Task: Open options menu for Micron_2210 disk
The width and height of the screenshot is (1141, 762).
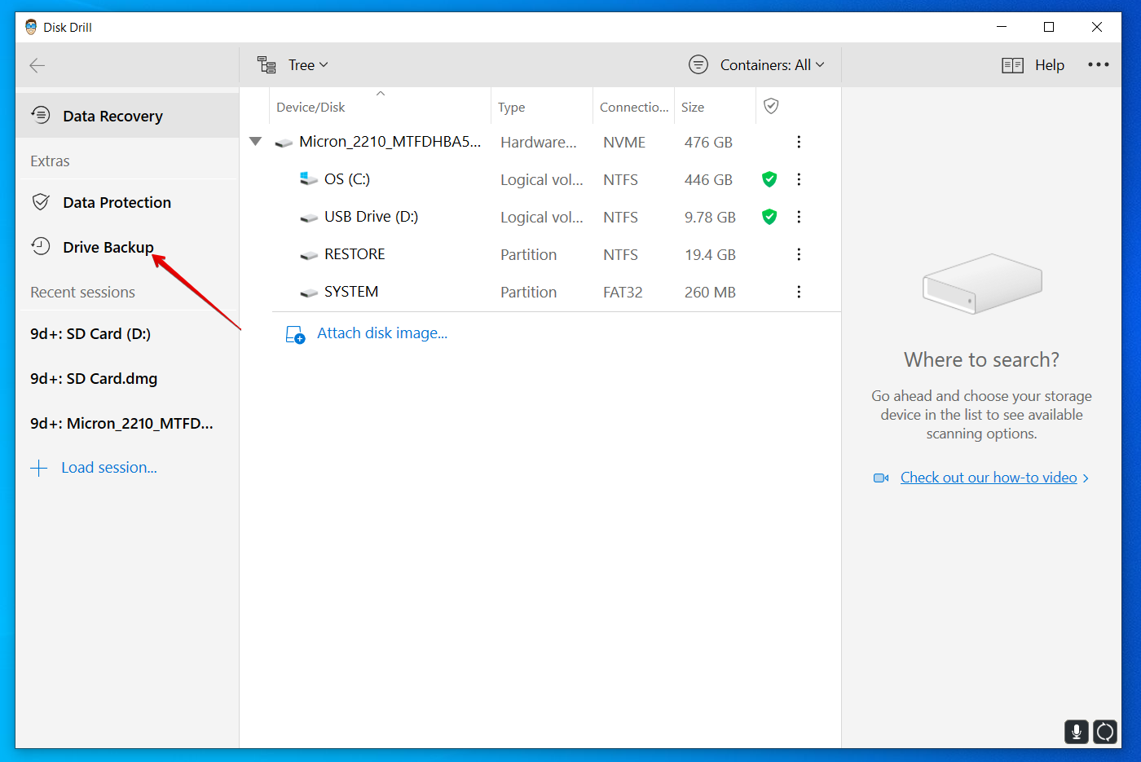Action: (x=799, y=142)
